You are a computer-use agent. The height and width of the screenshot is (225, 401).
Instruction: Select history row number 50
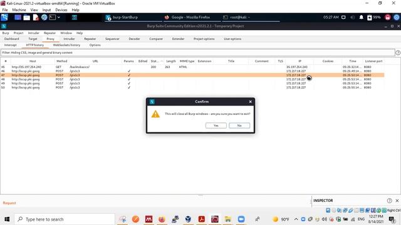click(x=192, y=87)
